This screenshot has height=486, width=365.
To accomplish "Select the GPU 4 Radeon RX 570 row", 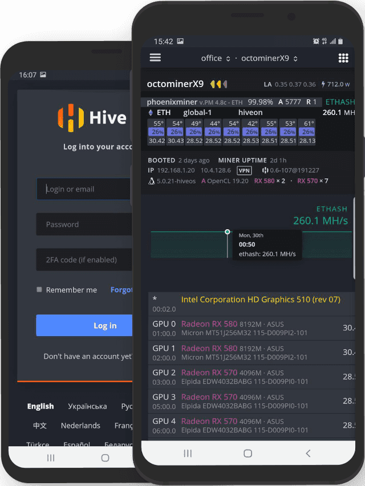I will pos(252,426).
